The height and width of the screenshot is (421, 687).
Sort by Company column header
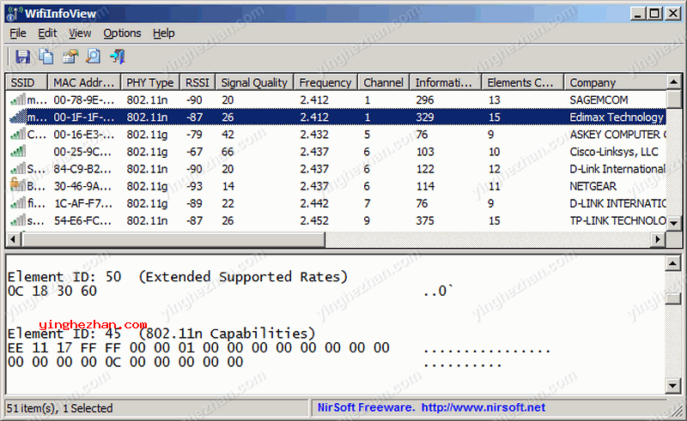coord(615,82)
